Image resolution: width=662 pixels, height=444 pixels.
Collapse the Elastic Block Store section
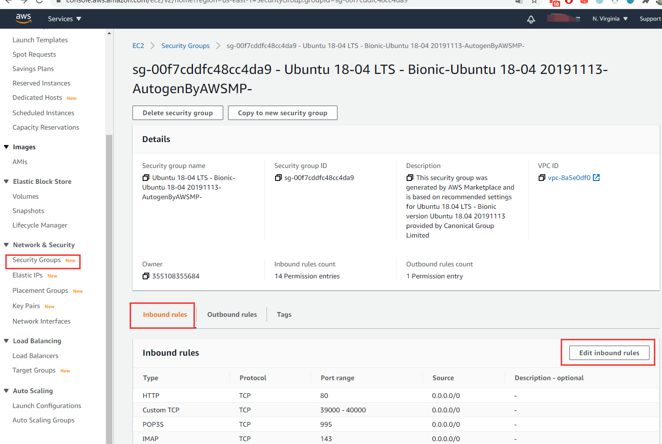pos(6,181)
